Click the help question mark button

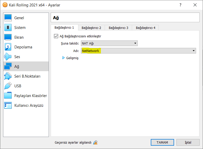click(x=180, y=5)
